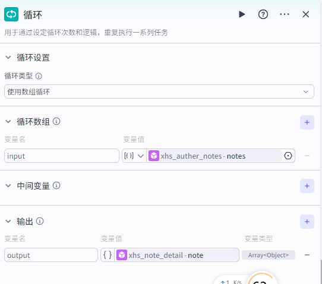This screenshot has width=322, height=284.
Task: Remove the output variable row
Action: [307, 255]
